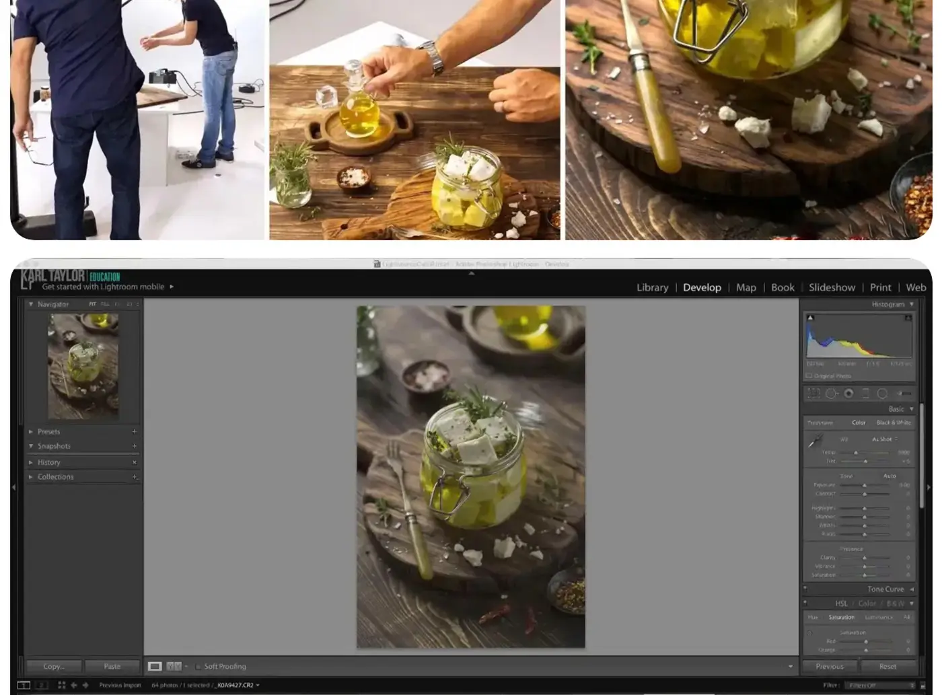The height and width of the screenshot is (695, 942).
Task: Select main window display icon 1
Action: click(24, 685)
